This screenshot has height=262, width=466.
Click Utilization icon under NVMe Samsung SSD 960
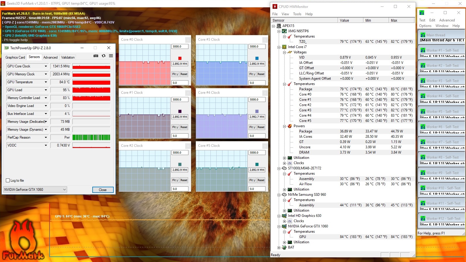click(290, 210)
